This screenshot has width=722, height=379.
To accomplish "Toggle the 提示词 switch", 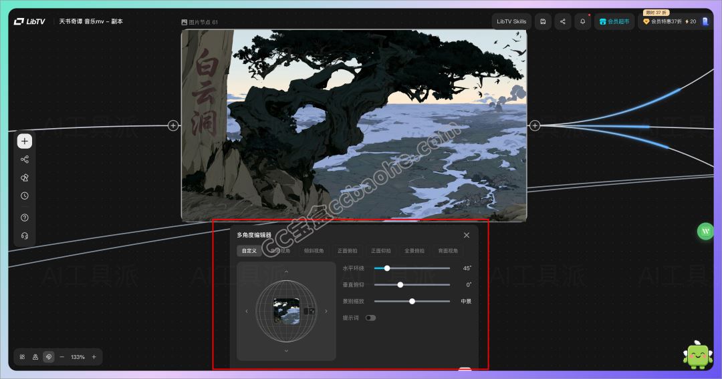I will click(370, 318).
